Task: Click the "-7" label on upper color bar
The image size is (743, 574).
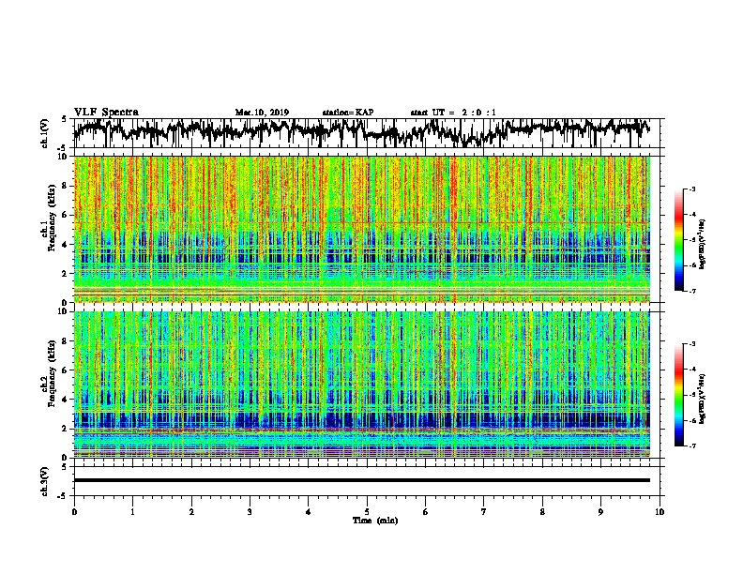Action: pyautogui.click(x=691, y=291)
